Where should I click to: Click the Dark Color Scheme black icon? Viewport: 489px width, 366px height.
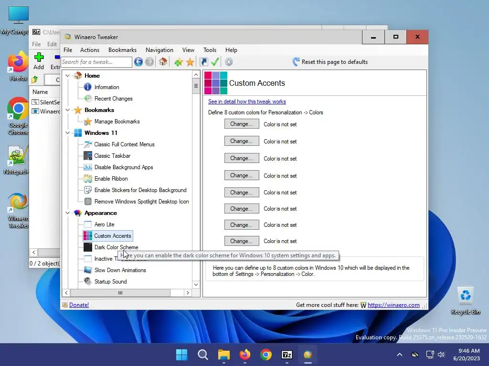[x=88, y=247]
